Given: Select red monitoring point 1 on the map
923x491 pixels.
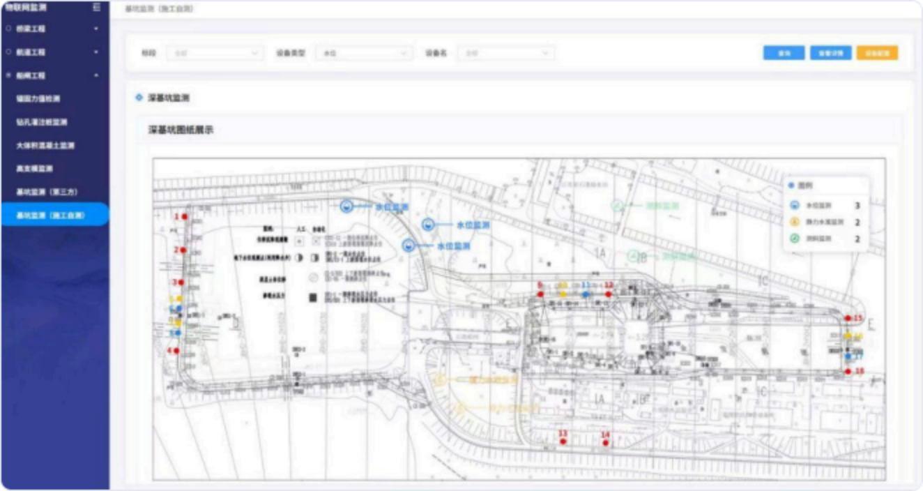Looking at the screenshot, I should pos(184,217).
